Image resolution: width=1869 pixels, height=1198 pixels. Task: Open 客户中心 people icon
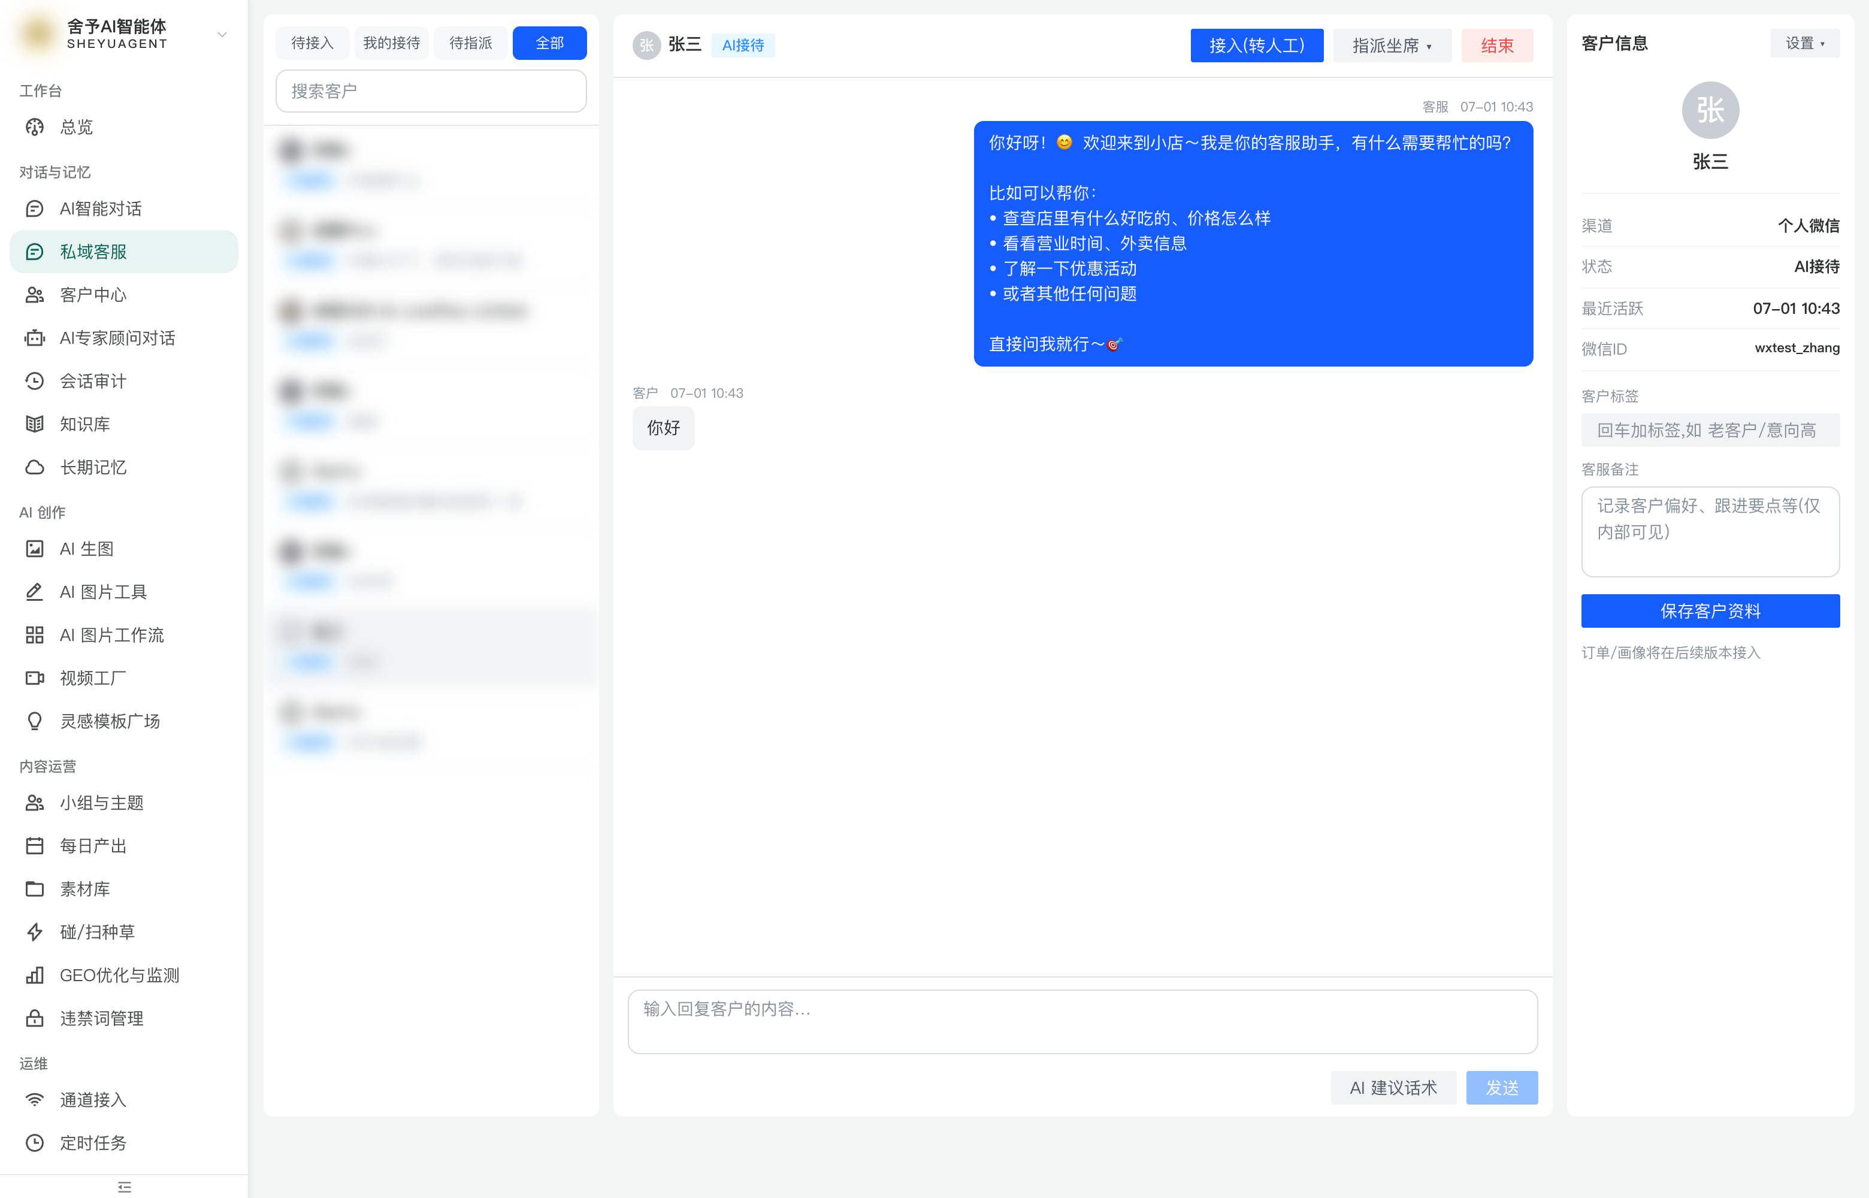point(34,295)
